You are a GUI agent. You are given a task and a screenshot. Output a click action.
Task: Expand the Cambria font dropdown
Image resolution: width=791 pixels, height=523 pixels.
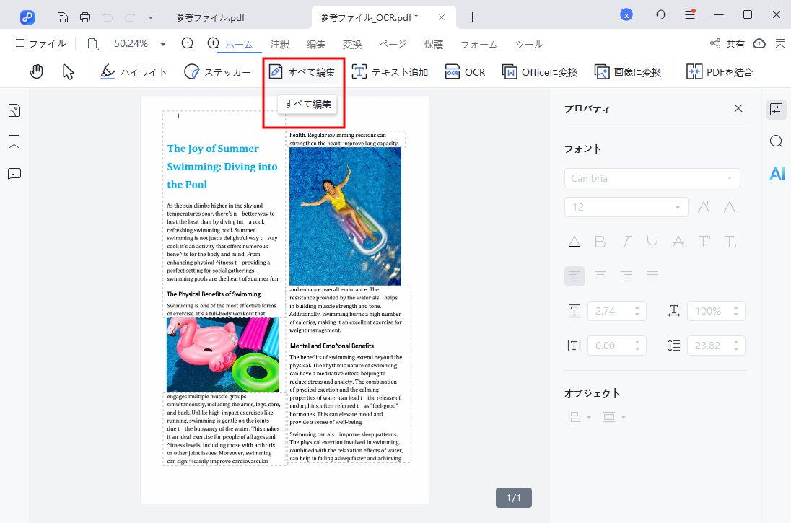coord(730,178)
